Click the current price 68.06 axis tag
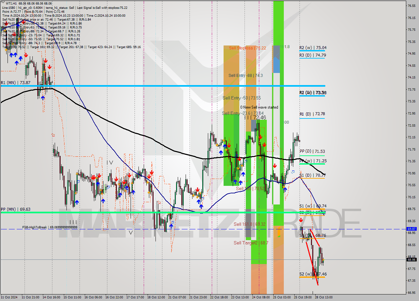Screen dimensions: 419x301 [411, 259]
